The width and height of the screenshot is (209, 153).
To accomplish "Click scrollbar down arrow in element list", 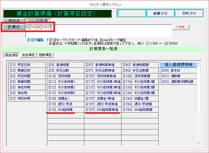I will [198, 143].
